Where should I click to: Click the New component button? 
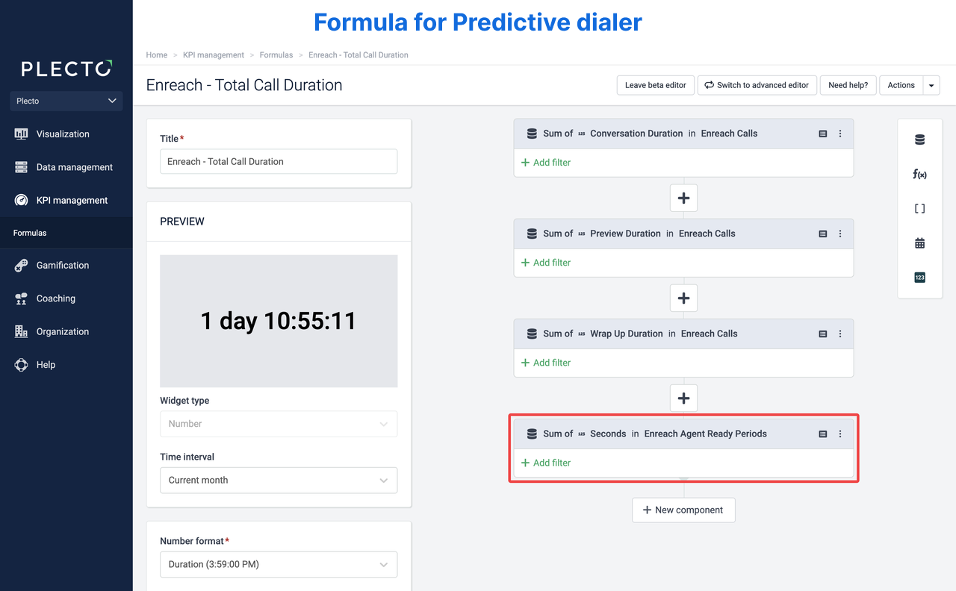click(683, 510)
